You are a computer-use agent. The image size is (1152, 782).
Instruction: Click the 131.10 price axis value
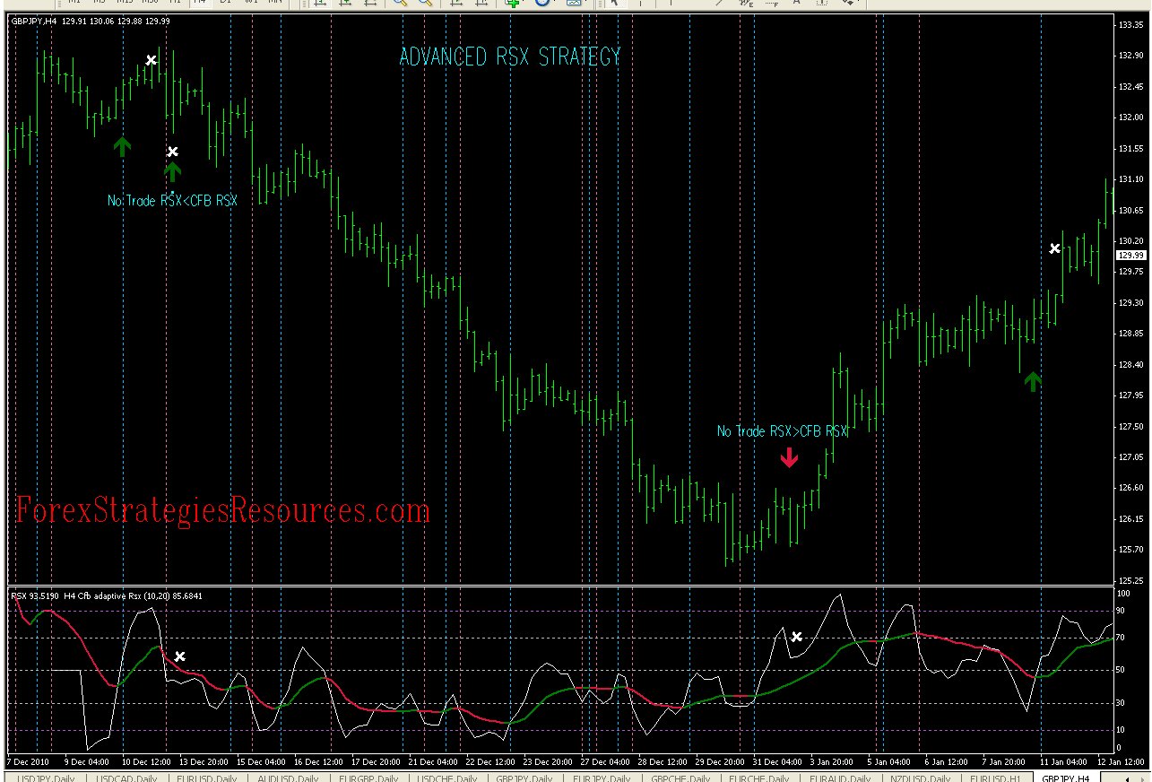coord(1130,179)
